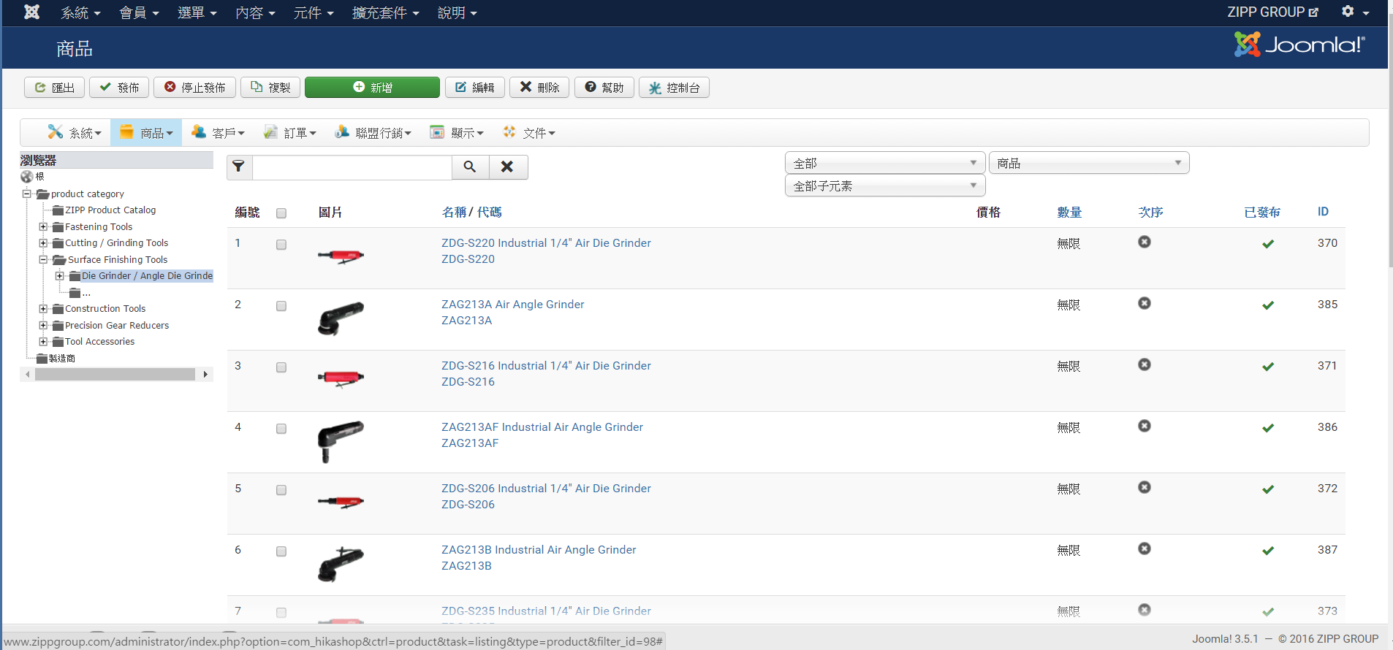This screenshot has width=1393, height=650.
Task: Click the 發佈 publish button
Action: pyautogui.click(x=119, y=87)
